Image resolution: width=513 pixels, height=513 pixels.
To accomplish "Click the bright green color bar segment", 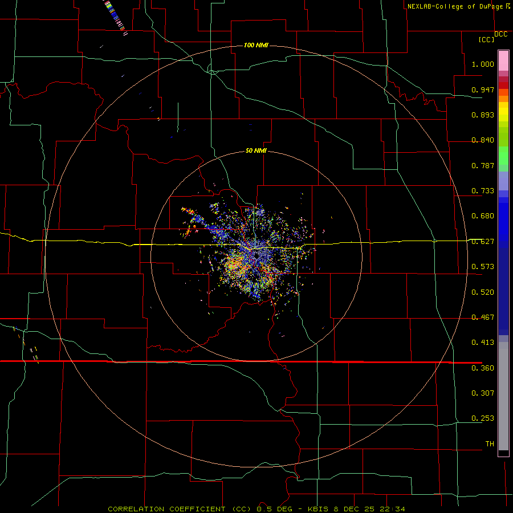I will coord(503,156).
